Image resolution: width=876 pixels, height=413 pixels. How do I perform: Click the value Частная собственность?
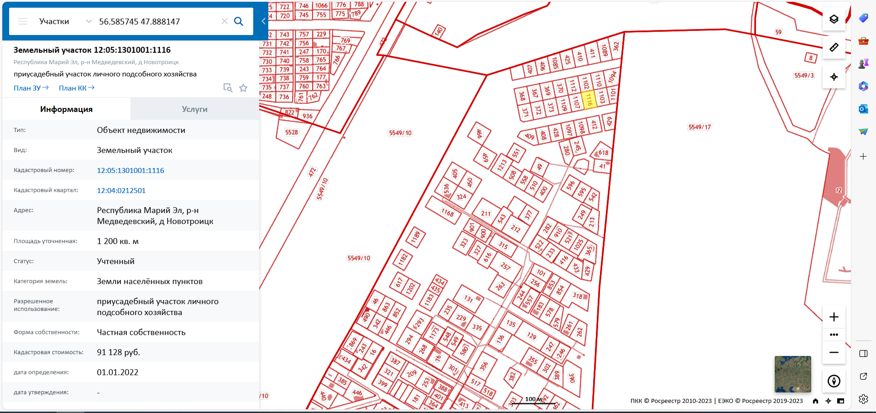(141, 332)
